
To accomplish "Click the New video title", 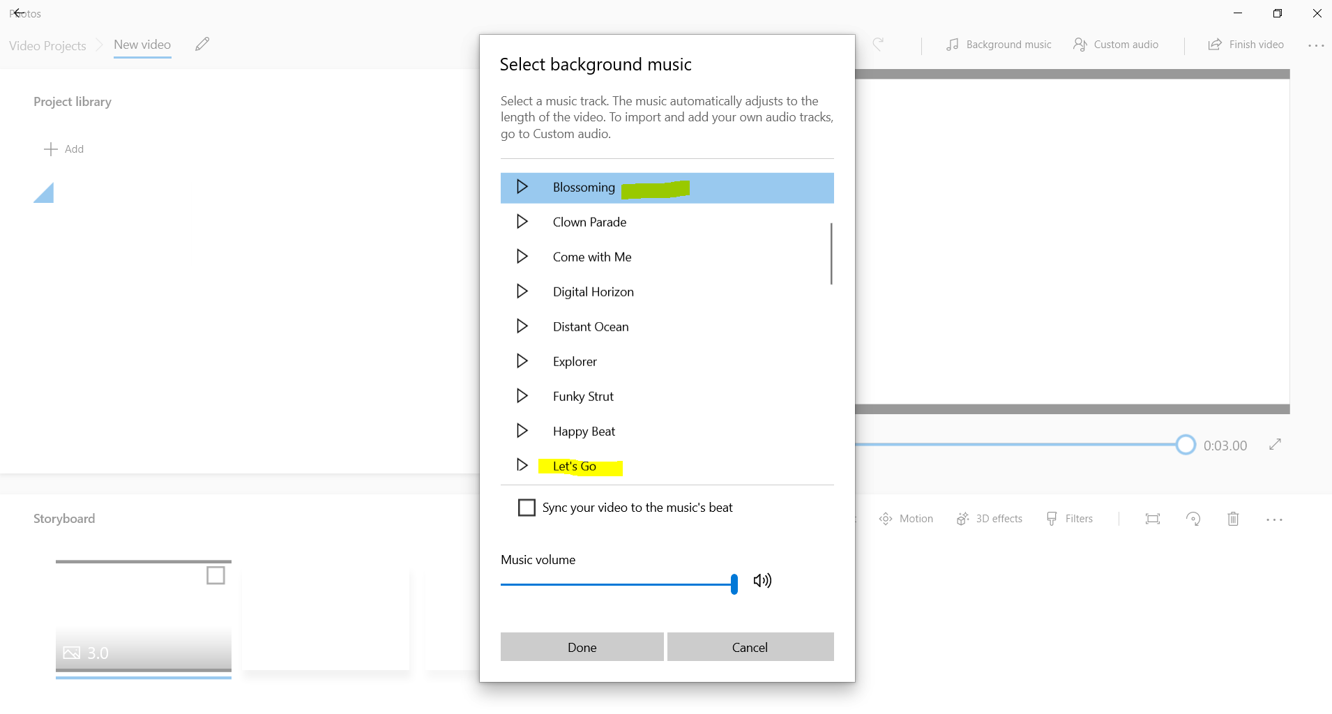I will (142, 45).
